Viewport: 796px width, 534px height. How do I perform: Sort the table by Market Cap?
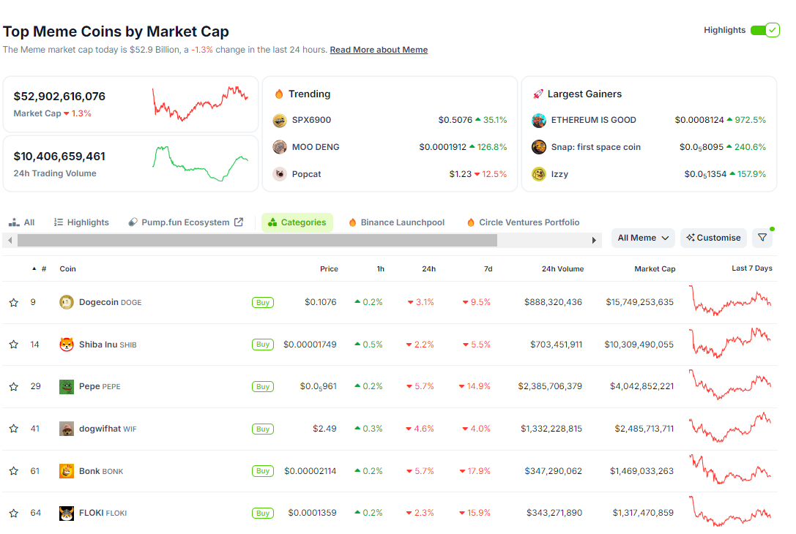click(655, 268)
